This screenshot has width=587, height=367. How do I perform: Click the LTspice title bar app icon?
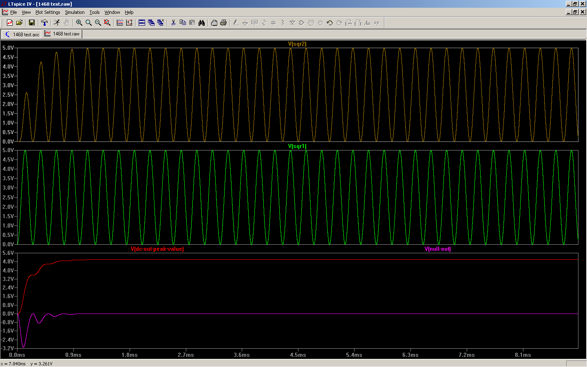[x=4, y=4]
